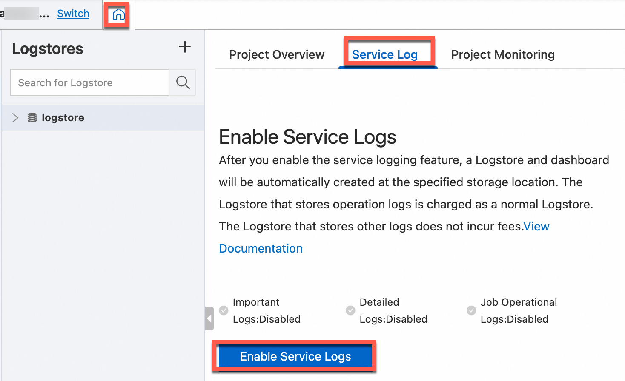Switch to the Project Monitoring tab

coord(503,55)
